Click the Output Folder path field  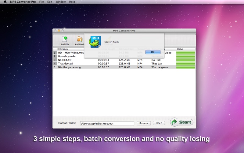(x=107, y=123)
